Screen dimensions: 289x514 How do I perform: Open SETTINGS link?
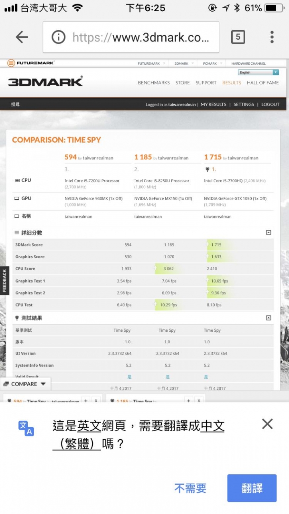(244, 104)
